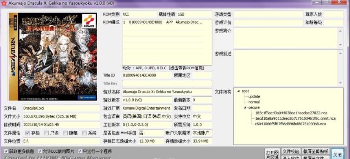Click the 进入软件 button
This screenshot has width=350, height=159.
coord(291,157)
